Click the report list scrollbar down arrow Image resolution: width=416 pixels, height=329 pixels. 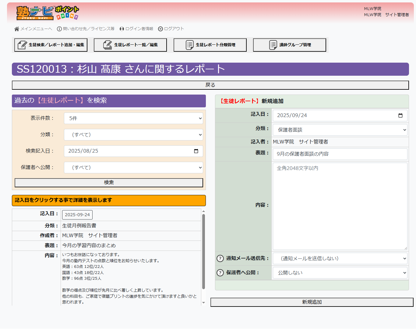click(204, 303)
